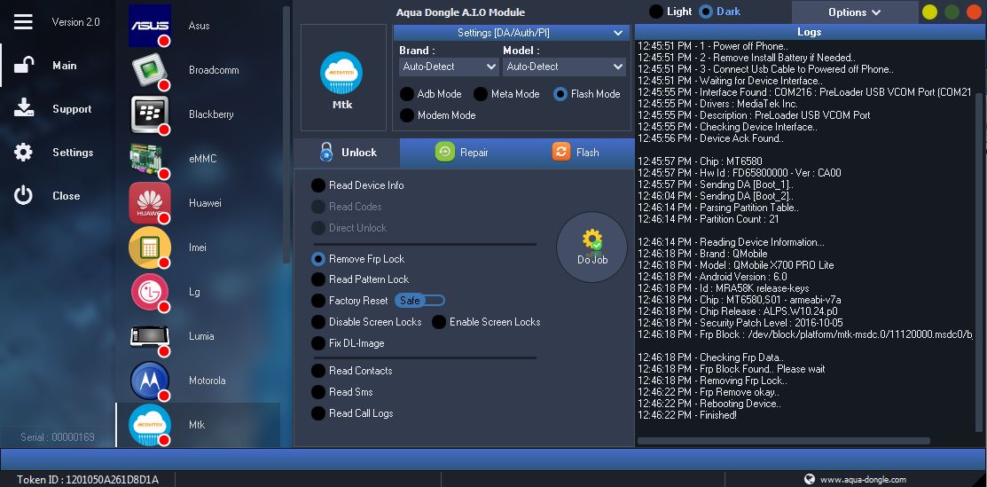
Task: Click the 'Finished!' log line
Action: 686,415
